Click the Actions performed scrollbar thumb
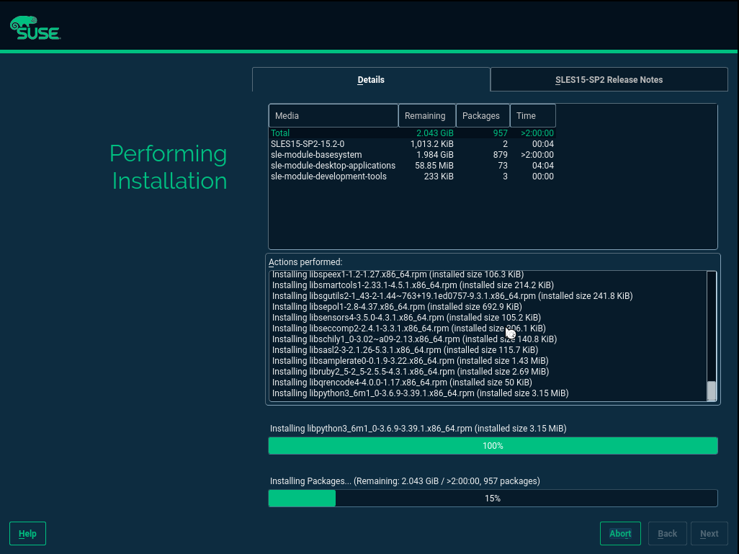The image size is (739, 554). (712, 390)
